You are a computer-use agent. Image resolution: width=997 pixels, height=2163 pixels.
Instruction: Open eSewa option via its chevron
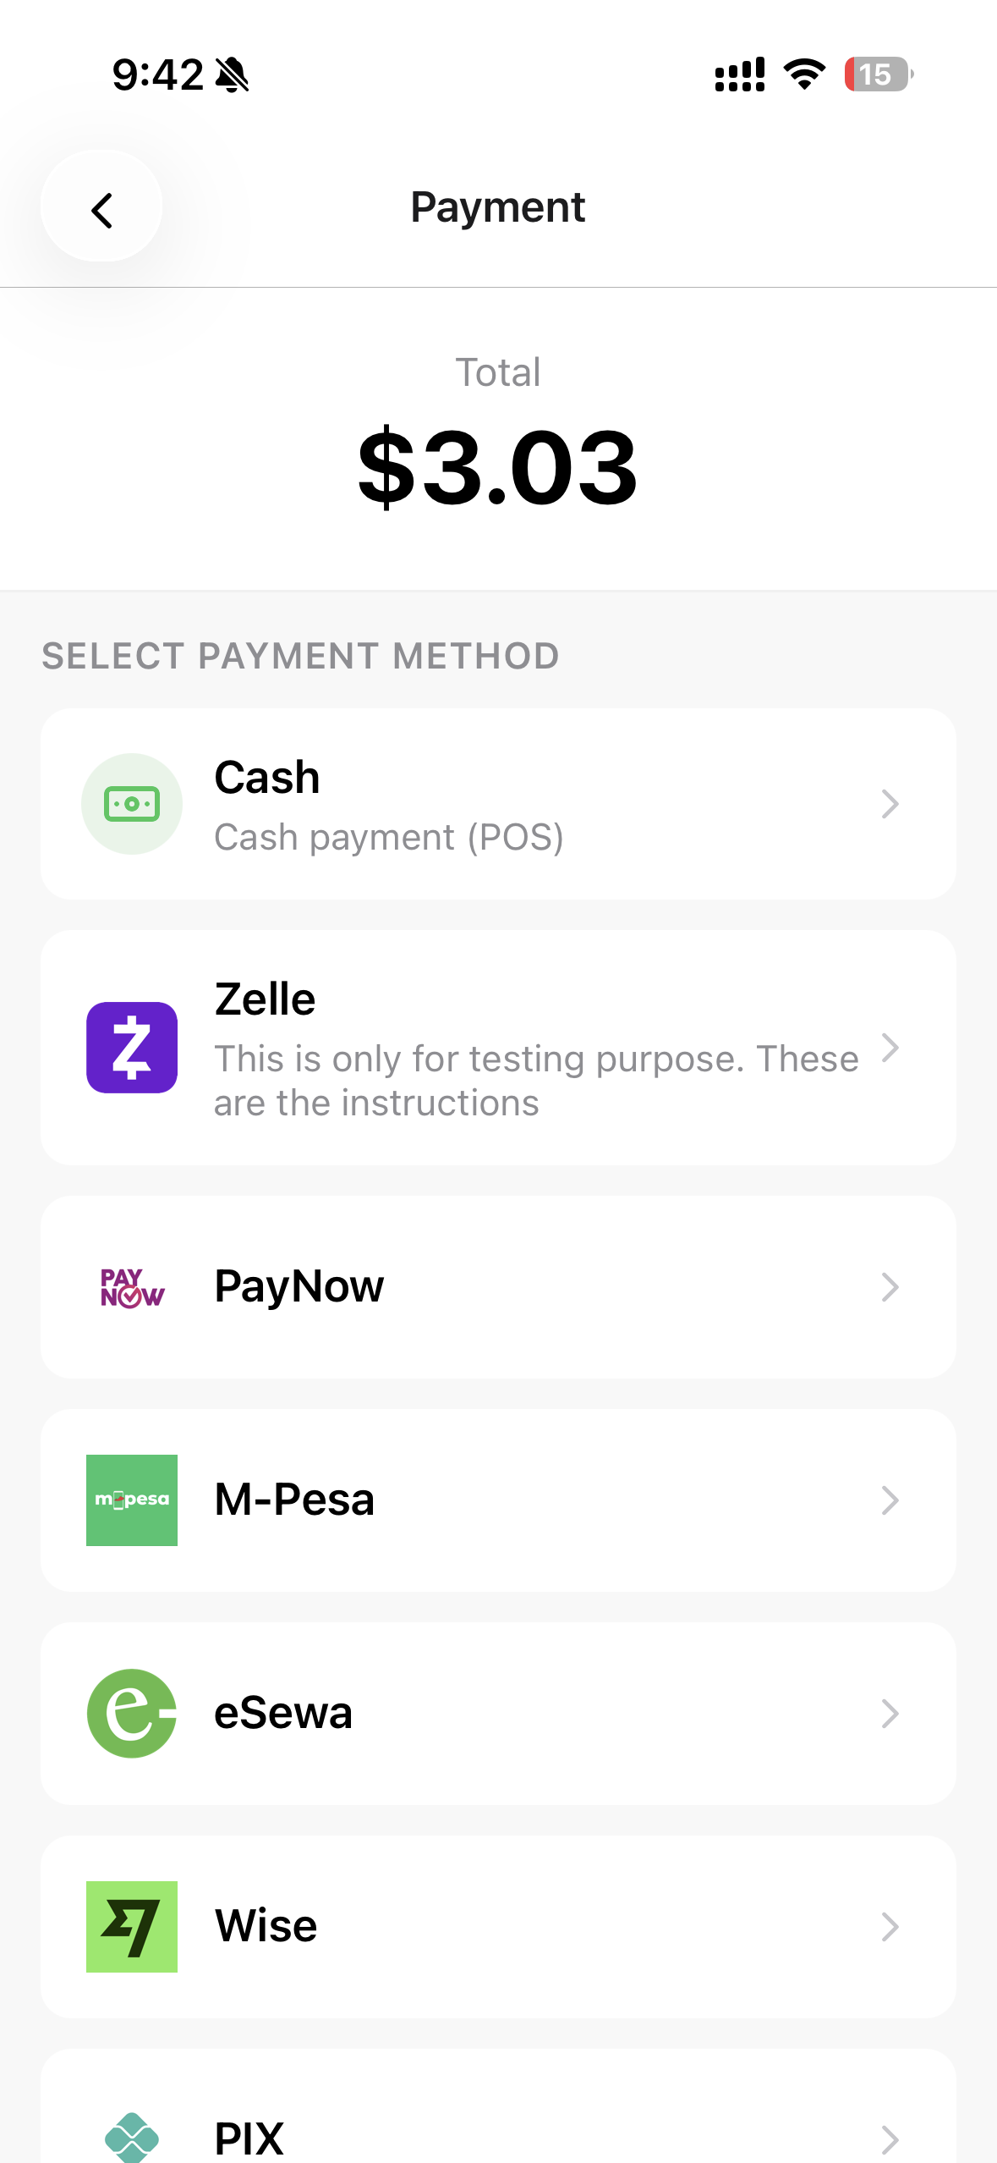point(890,1713)
